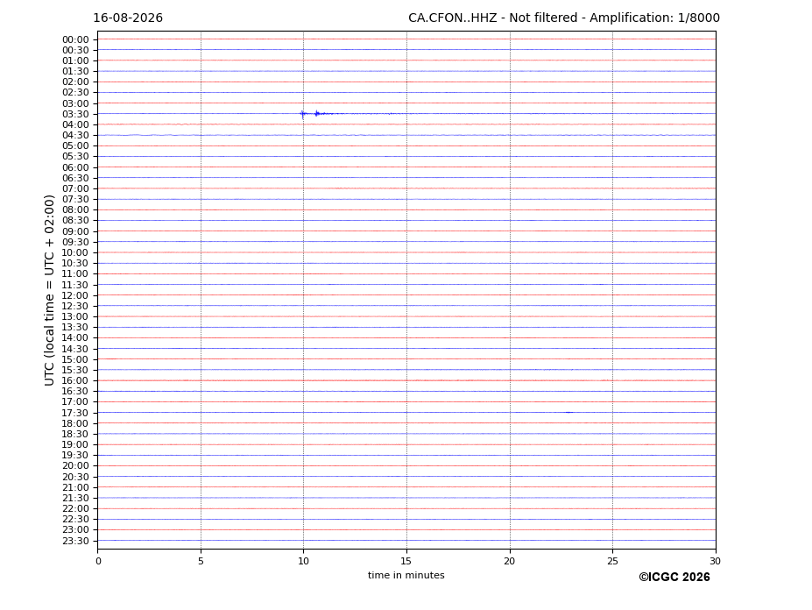Click the small blip on the 17:30 trace
Image resolution: width=812 pixels, height=610 pixels.
[568, 413]
